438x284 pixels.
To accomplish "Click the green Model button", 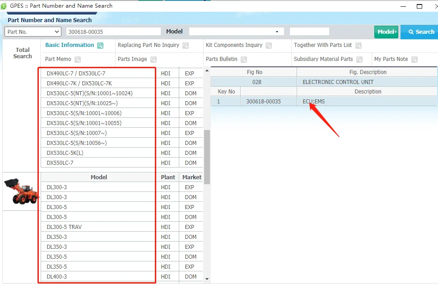I will click(x=386, y=32).
